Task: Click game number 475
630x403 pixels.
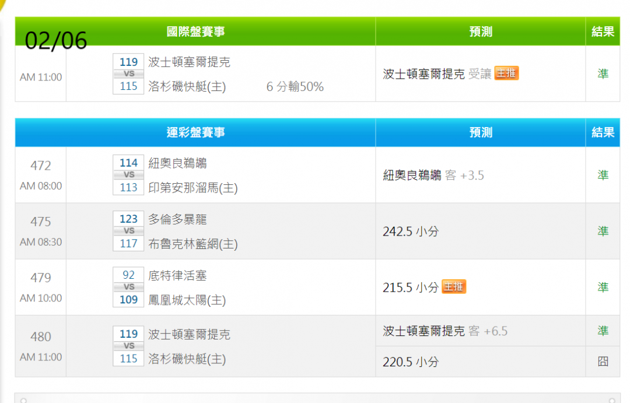Action: [x=41, y=222]
